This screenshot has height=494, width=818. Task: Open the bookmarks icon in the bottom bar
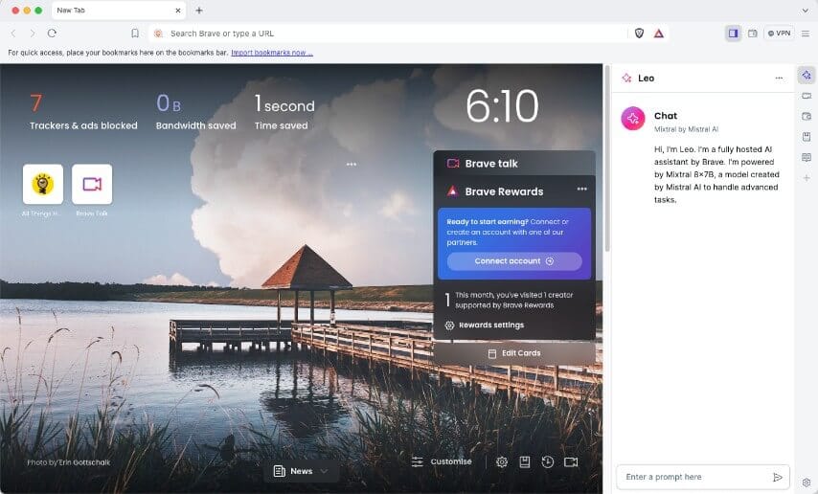click(525, 462)
